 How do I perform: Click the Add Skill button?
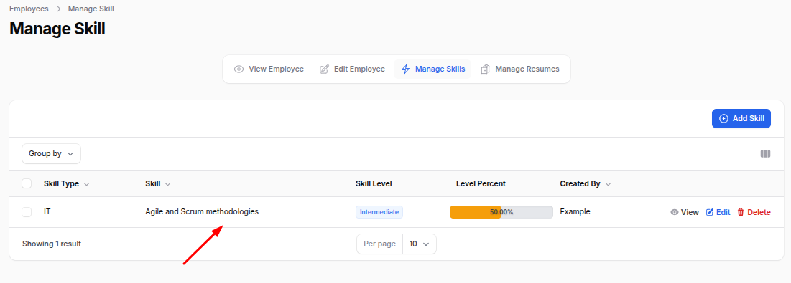[741, 119]
